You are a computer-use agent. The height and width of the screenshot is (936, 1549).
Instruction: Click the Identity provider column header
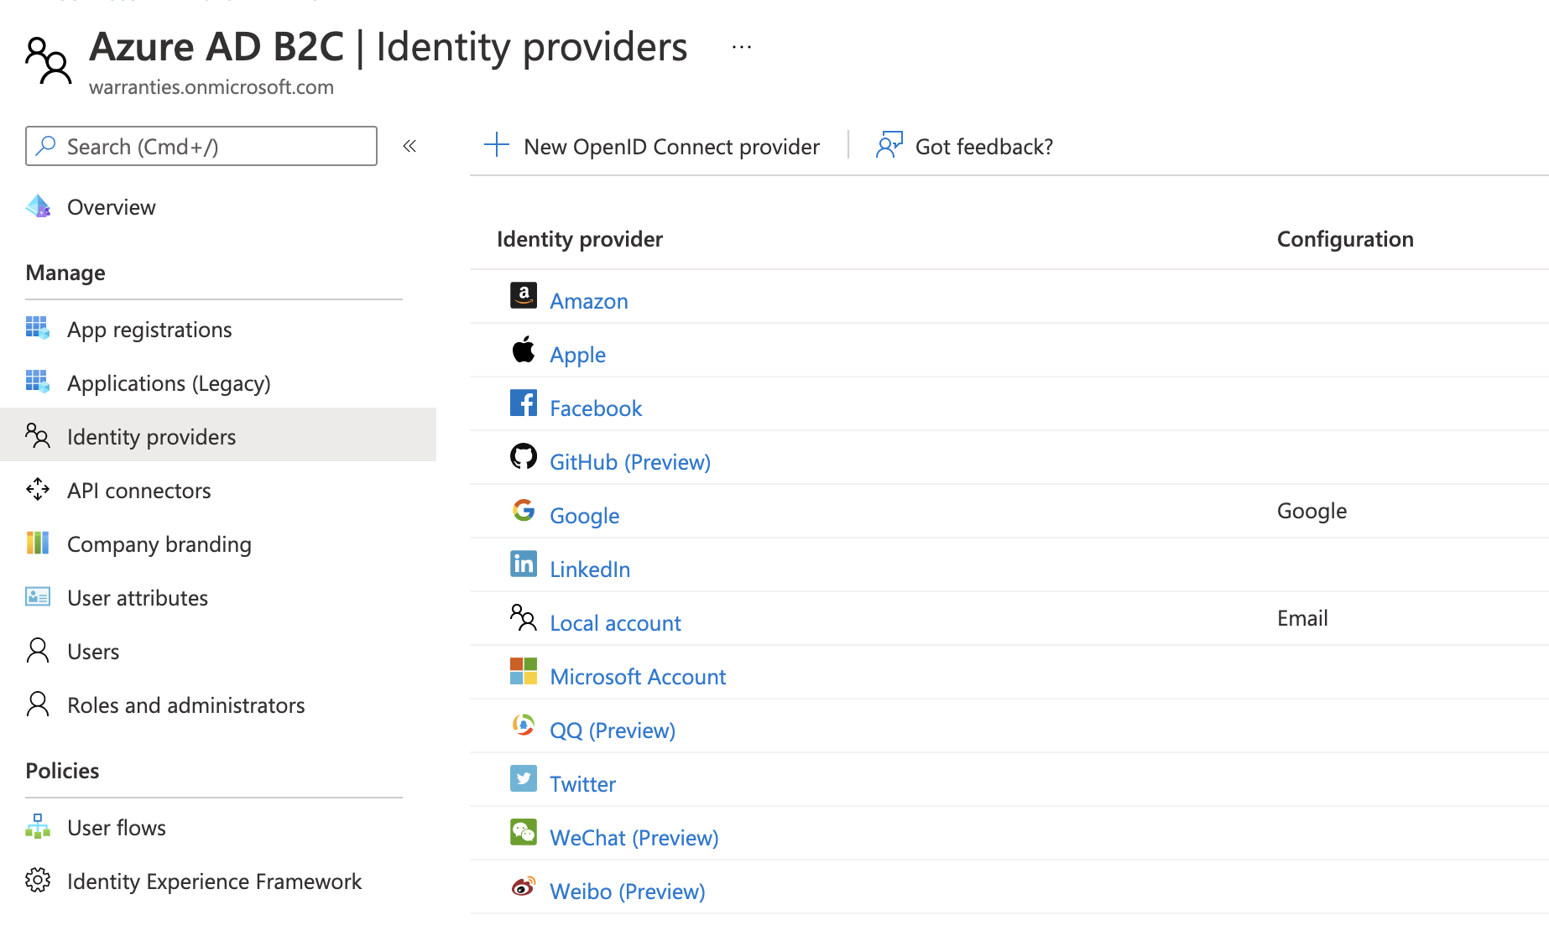click(580, 239)
